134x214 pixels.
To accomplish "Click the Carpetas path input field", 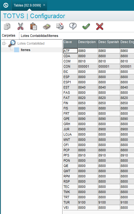I will click(76, 36).
